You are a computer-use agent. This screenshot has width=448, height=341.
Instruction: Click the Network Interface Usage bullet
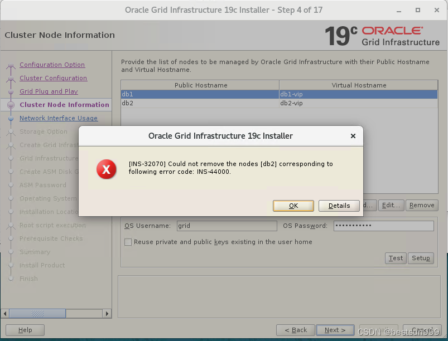point(11,119)
